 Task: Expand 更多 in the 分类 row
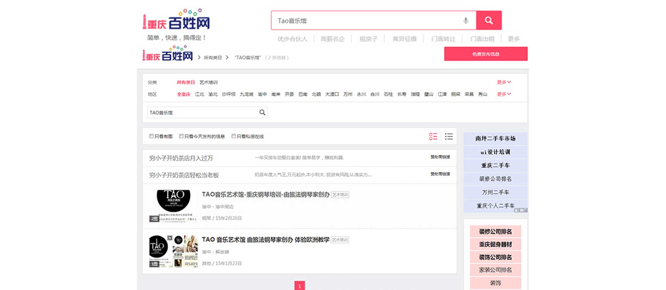(504, 82)
